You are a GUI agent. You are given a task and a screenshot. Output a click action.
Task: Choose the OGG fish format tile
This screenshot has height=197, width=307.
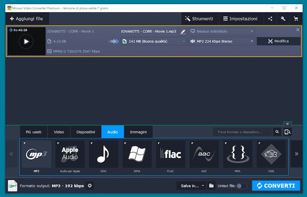click(x=271, y=154)
